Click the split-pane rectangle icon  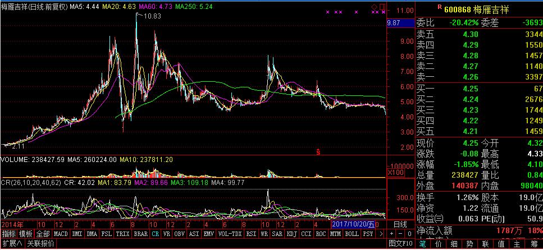pos(382,7)
